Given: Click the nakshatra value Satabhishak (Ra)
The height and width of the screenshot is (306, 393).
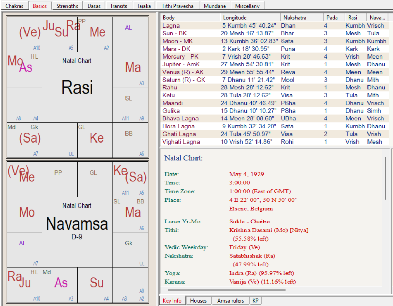Looking at the screenshot, I should 252,256.
